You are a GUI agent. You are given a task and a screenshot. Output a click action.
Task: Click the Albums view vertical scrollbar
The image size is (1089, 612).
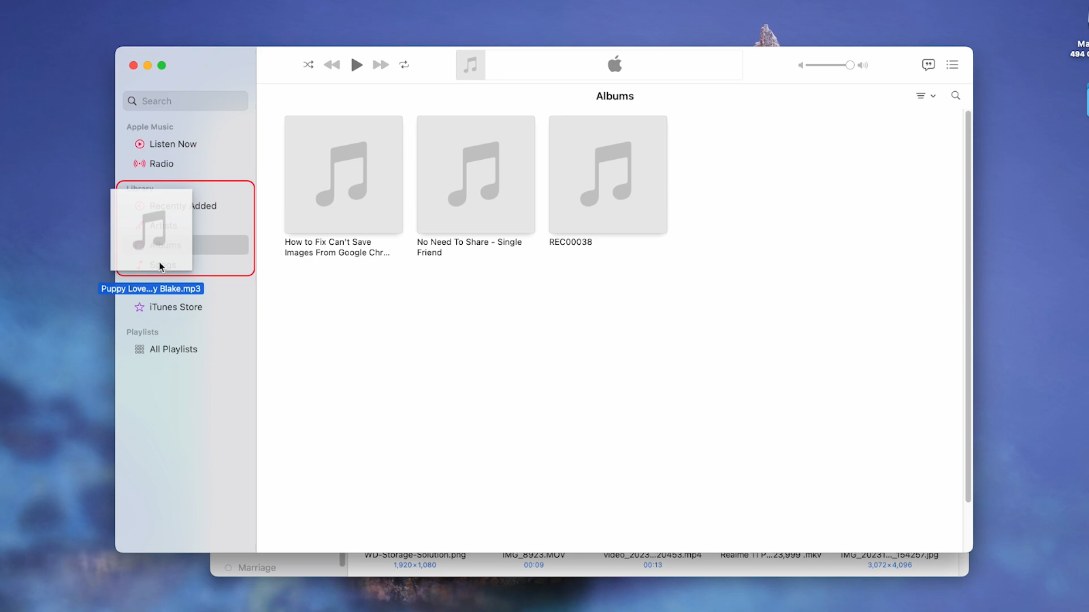968,306
